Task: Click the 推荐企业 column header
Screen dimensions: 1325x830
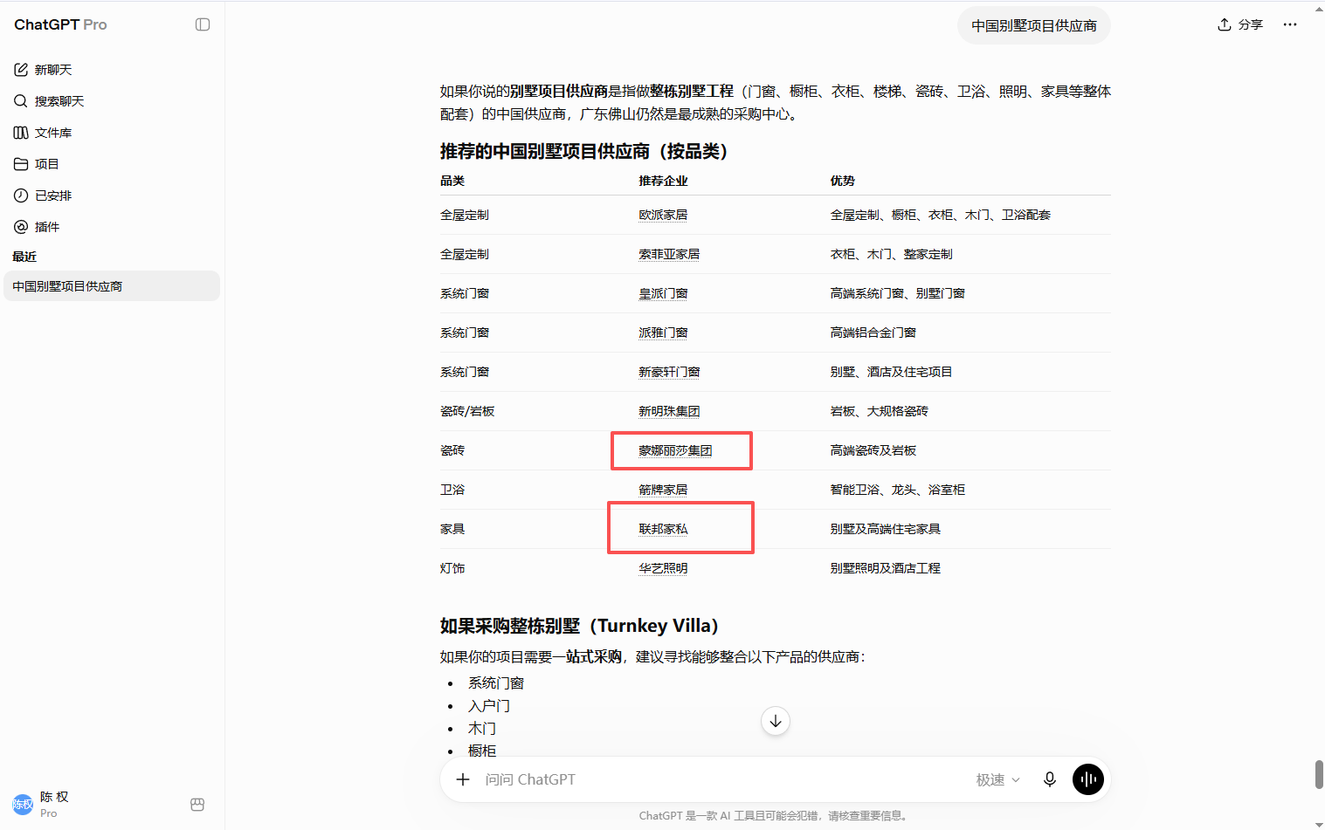Action: pyautogui.click(x=663, y=181)
